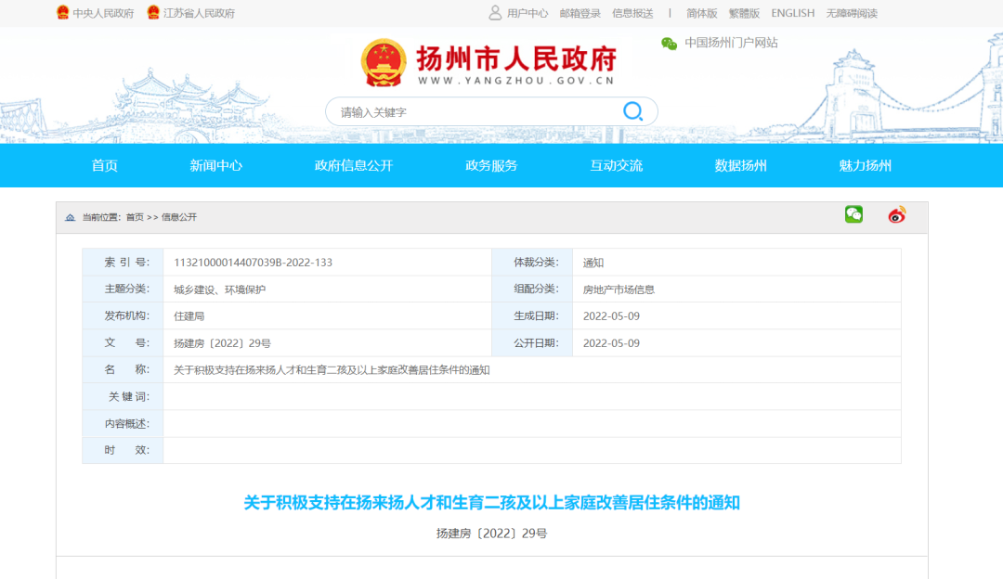
Task: Click the magnifier icon to search
Action: pos(633,111)
